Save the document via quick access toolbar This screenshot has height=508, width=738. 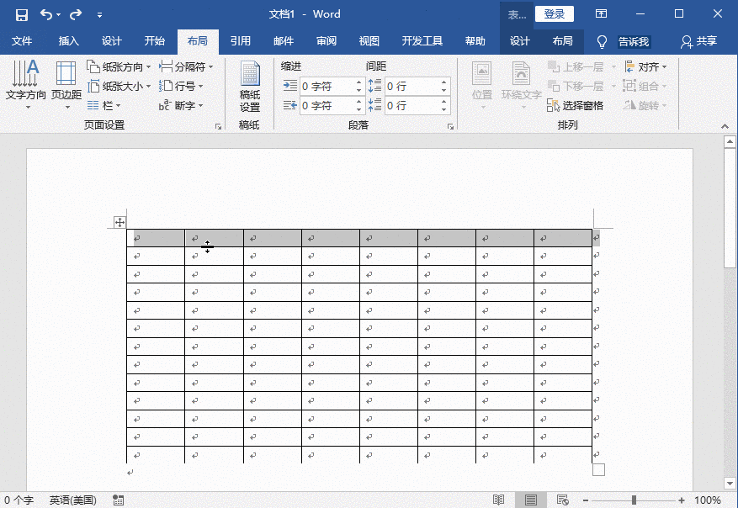pyautogui.click(x=21, y=13)
